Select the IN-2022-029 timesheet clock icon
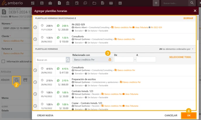201x120 pixels. (35, 27)
